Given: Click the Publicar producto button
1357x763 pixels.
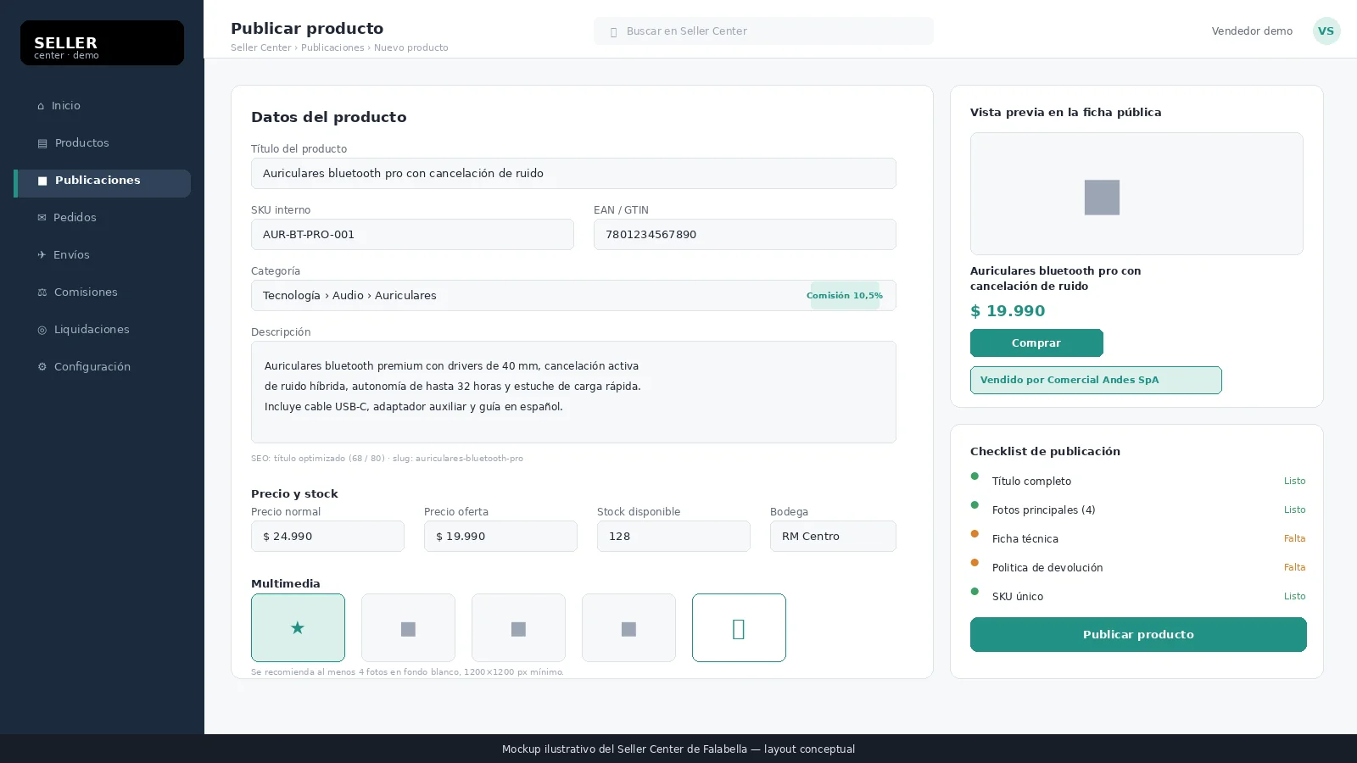Looking at the screenshot, I should tap(1138, 634).
